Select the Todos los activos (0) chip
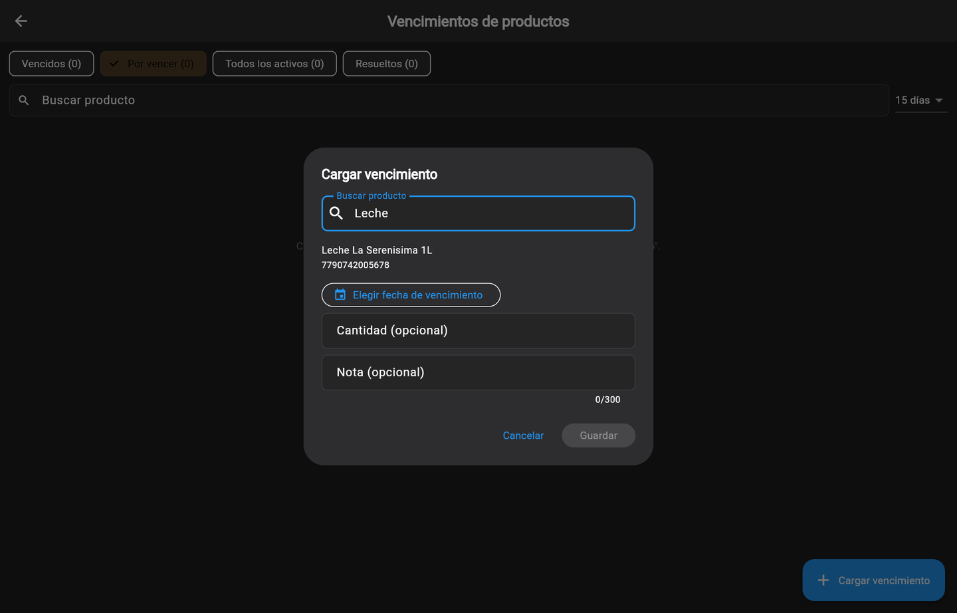Screen dimensions: 957x613 coord(274,64)
